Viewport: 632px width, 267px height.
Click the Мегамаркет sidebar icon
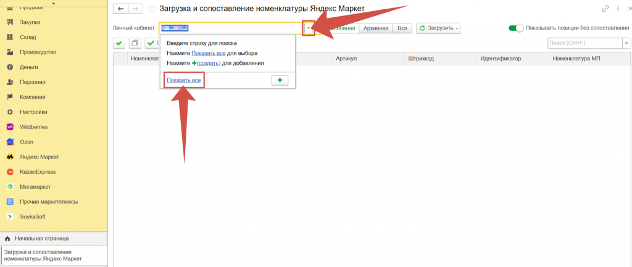click(x=10, y=187)
